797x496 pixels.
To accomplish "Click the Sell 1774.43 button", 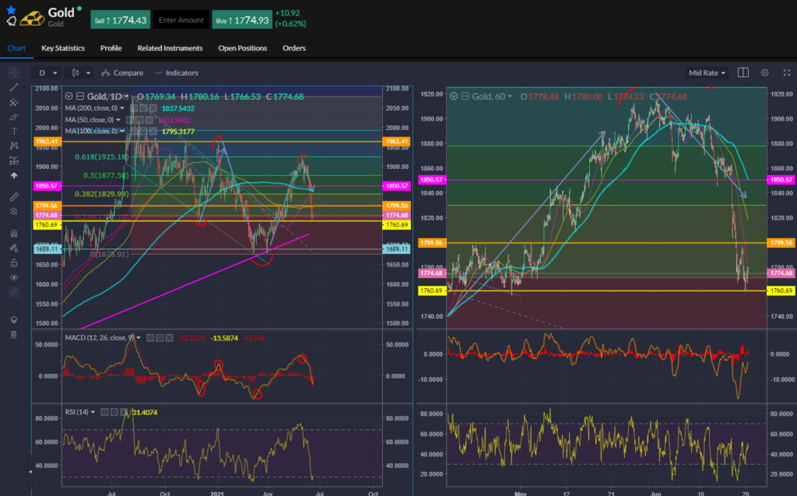I will (120, 19).
